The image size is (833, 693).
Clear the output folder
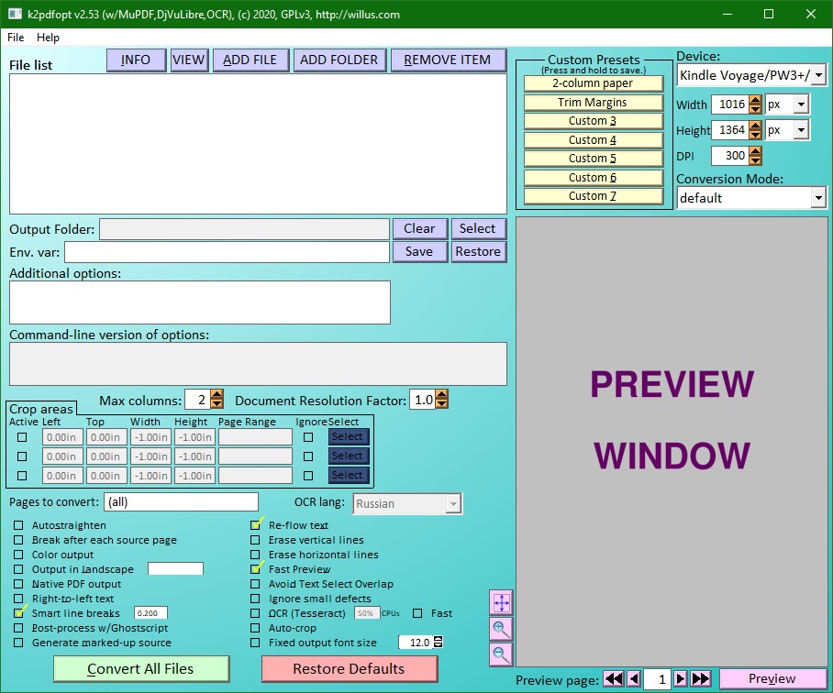pos(419,228)
